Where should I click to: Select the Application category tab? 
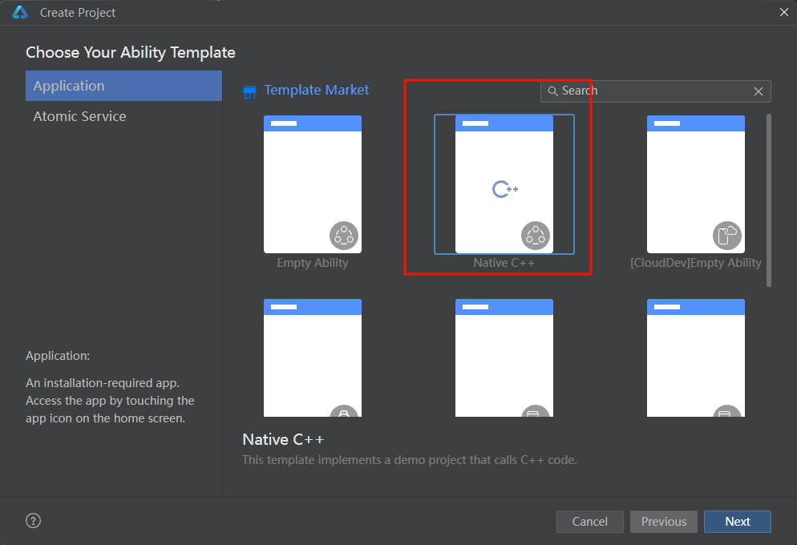click(123, 86)
